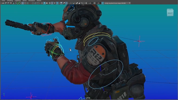Toggle the View Transform button
Image resolution: width=178 pixels, height=100 pixels.
[x=103, y=3]
